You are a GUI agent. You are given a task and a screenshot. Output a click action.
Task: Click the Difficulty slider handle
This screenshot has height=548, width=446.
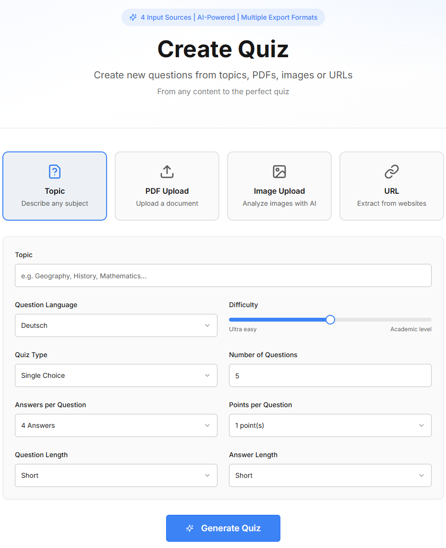pyautogui.click(x=330, y=320)
